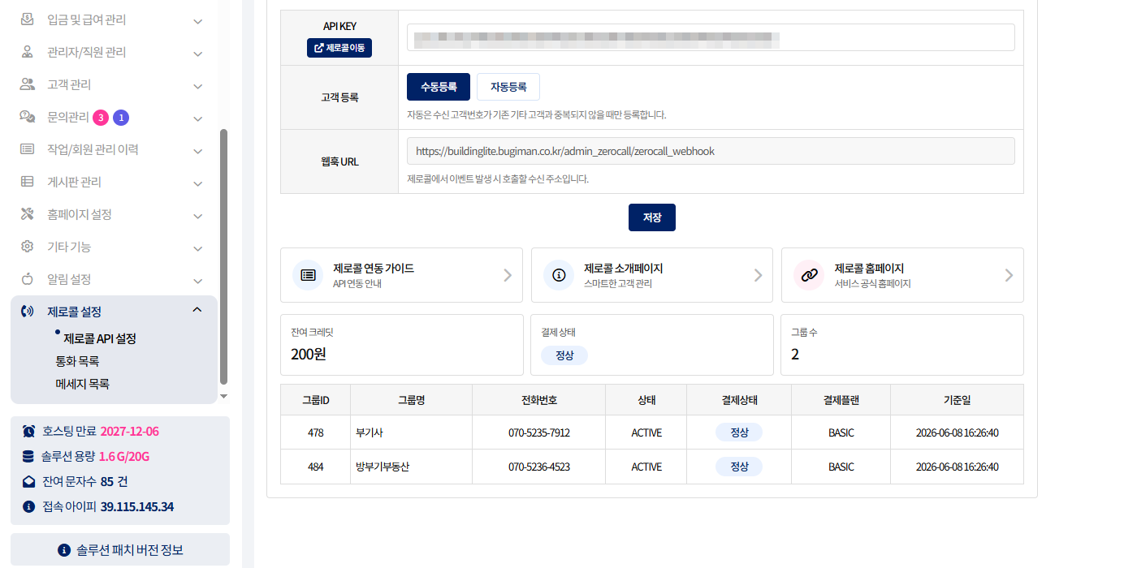Click the 문의관리 chat bubbles icon
Screen dimensions: 1137x568
click(x=28, y=117)
